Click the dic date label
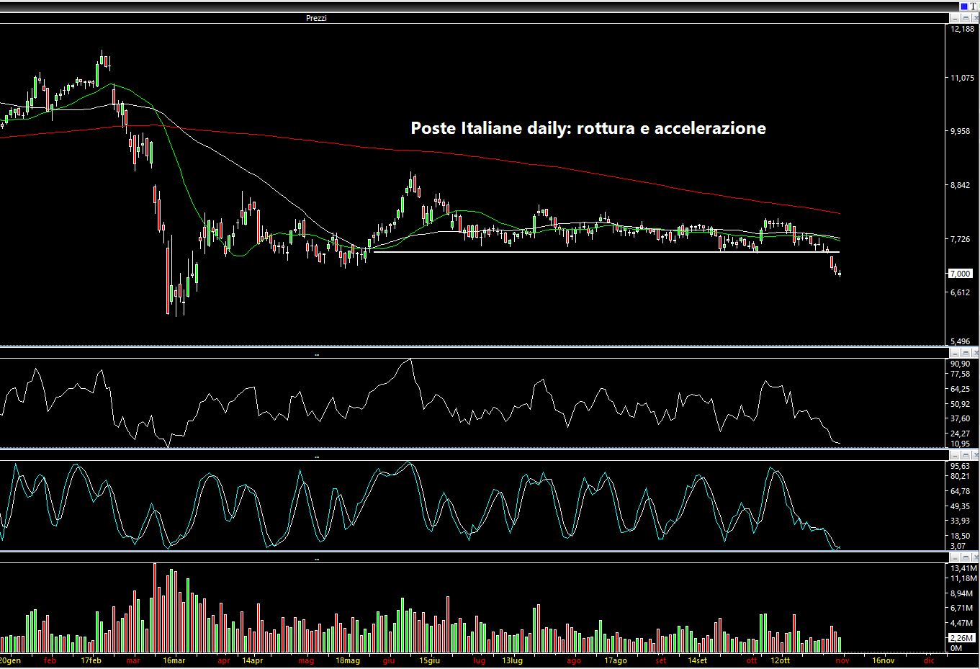Image resolution: width=980 pixels, height=669 pixels. 929,660
